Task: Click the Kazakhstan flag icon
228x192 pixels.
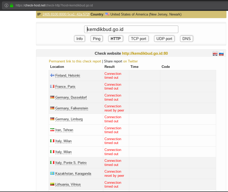Action: pyautogui.click(x=52, y=173)
